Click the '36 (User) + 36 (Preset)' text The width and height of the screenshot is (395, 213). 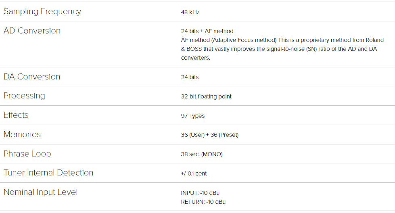[x=210, y=135]
